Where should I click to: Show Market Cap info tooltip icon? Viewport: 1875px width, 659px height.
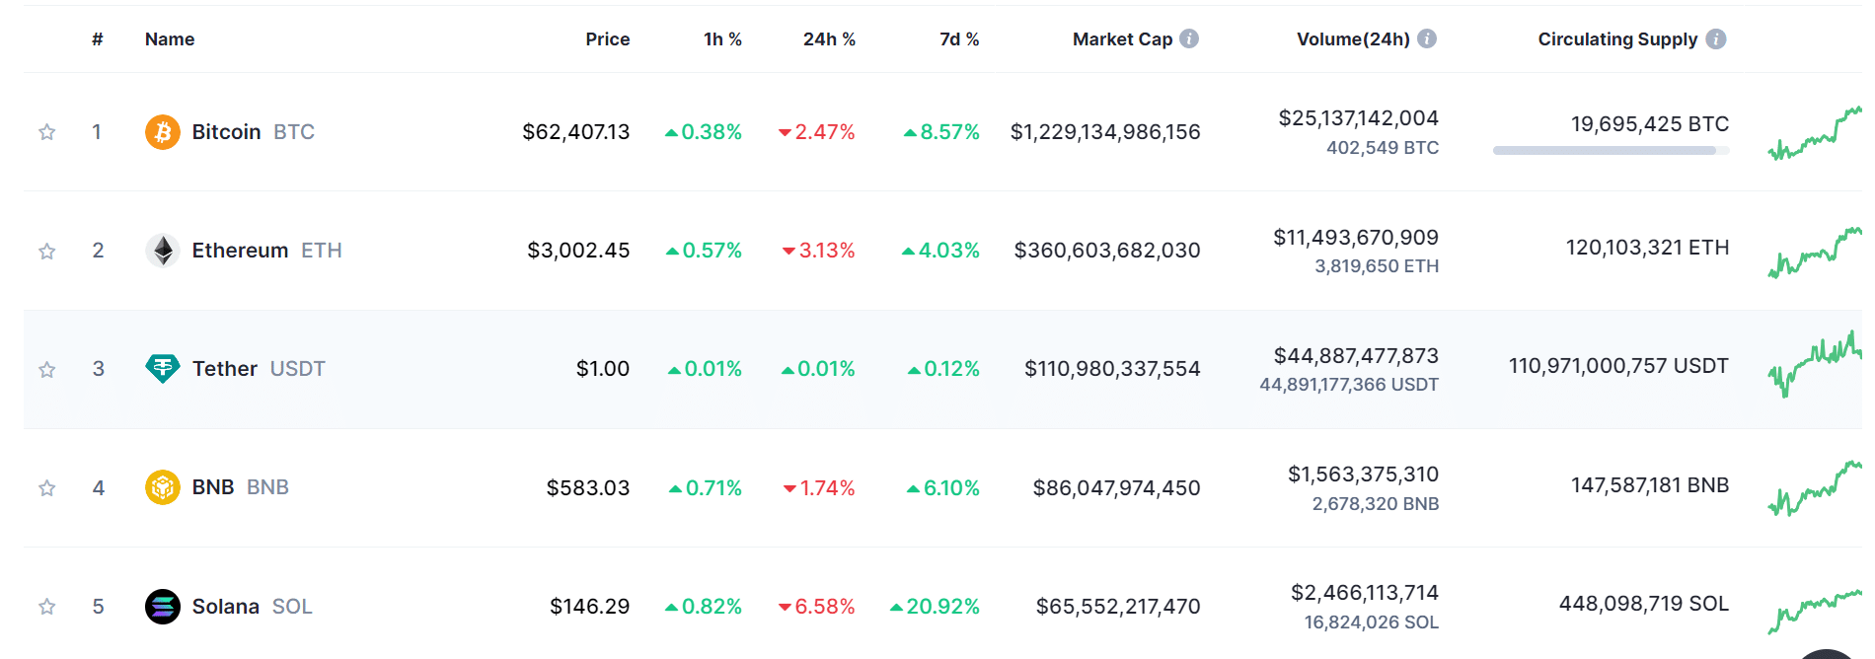click(1189, 38)
